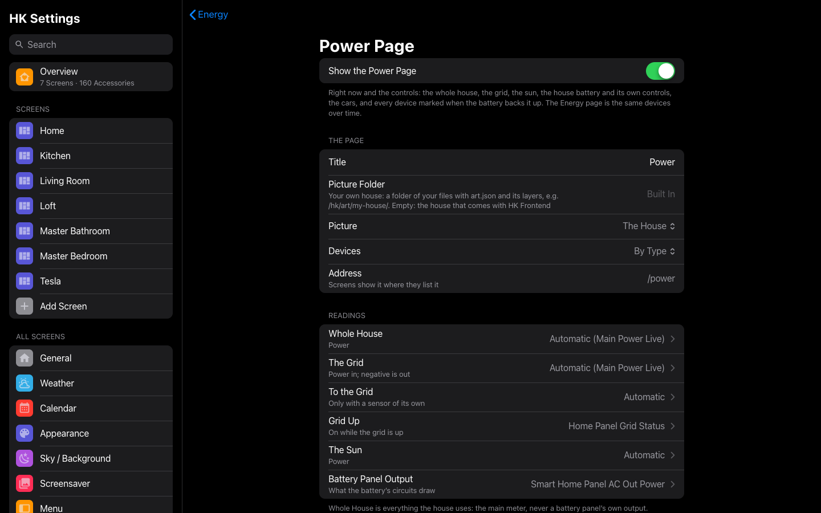This screenshot has height=513, width=821.
Task: Click the Sky / Background moon icon
Action: (25, 458)
